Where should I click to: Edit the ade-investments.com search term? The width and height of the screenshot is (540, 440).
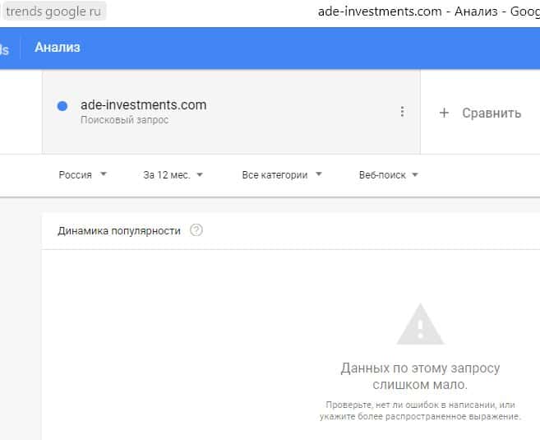pos(144,105)
